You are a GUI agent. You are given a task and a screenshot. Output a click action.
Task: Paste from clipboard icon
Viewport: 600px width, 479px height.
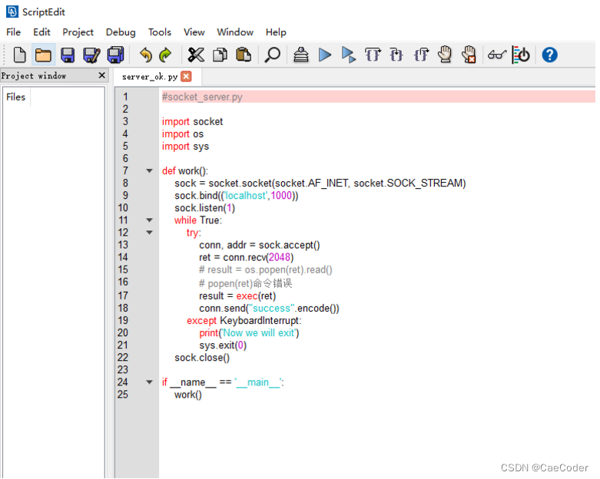click(243, 55)
